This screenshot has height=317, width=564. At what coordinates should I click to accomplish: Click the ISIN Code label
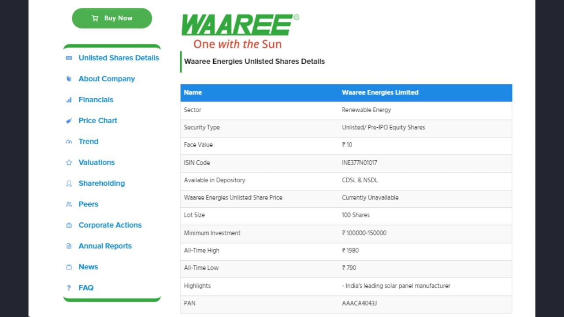197,162
